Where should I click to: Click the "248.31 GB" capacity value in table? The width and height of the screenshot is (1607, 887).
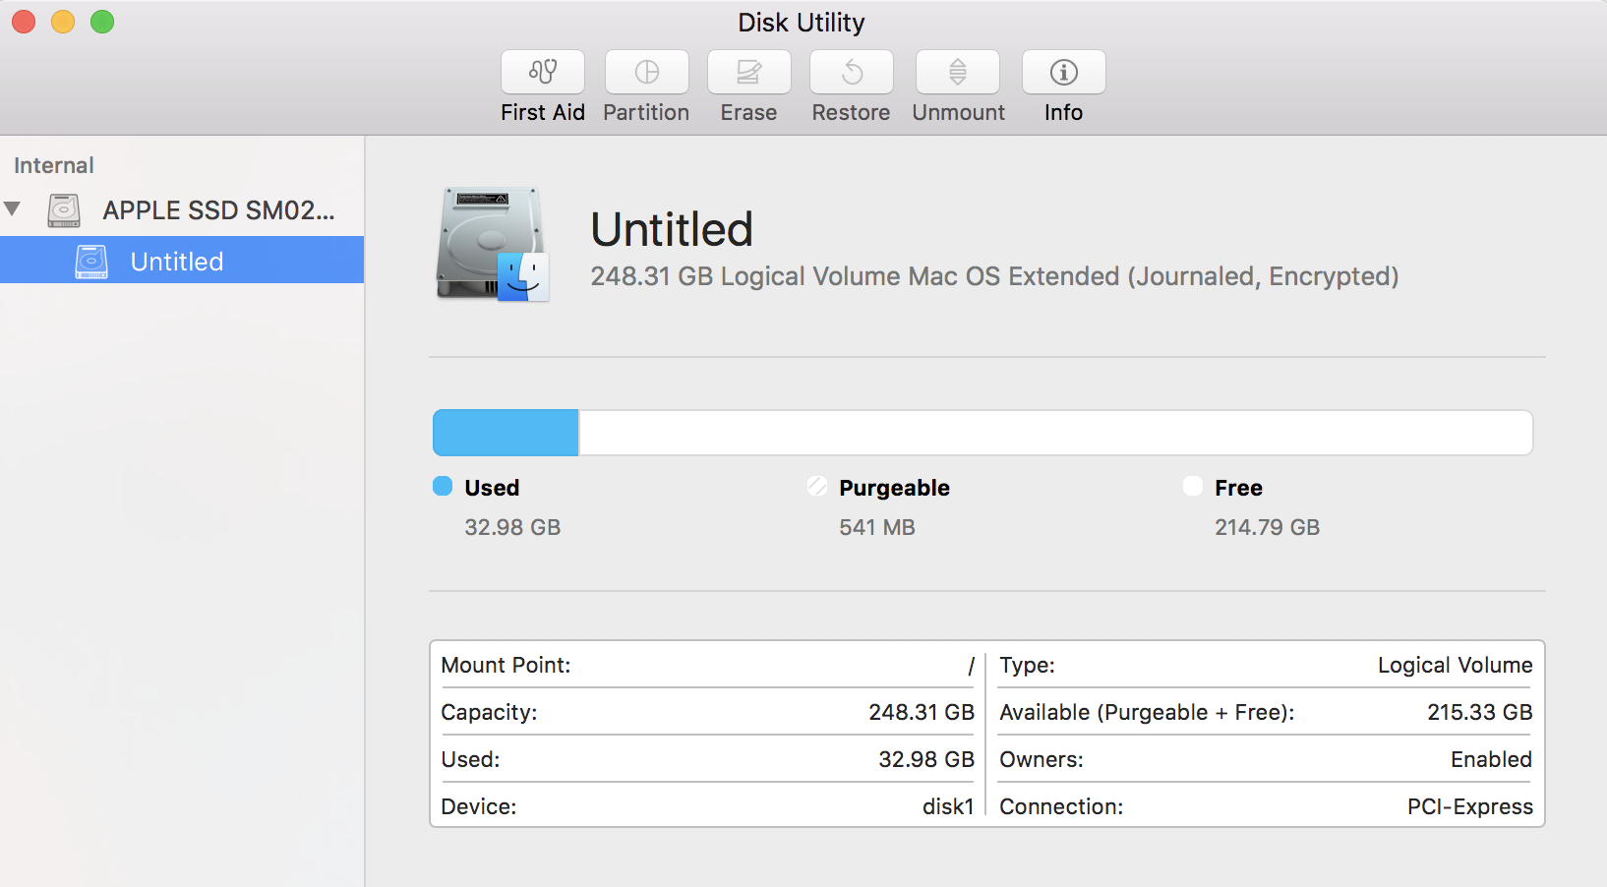tap(922, 712)
